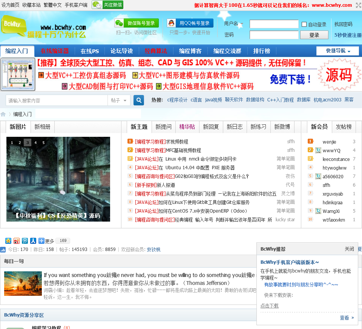
Task: Enable the 自动登录 checkbox
Action: point(304,24)
